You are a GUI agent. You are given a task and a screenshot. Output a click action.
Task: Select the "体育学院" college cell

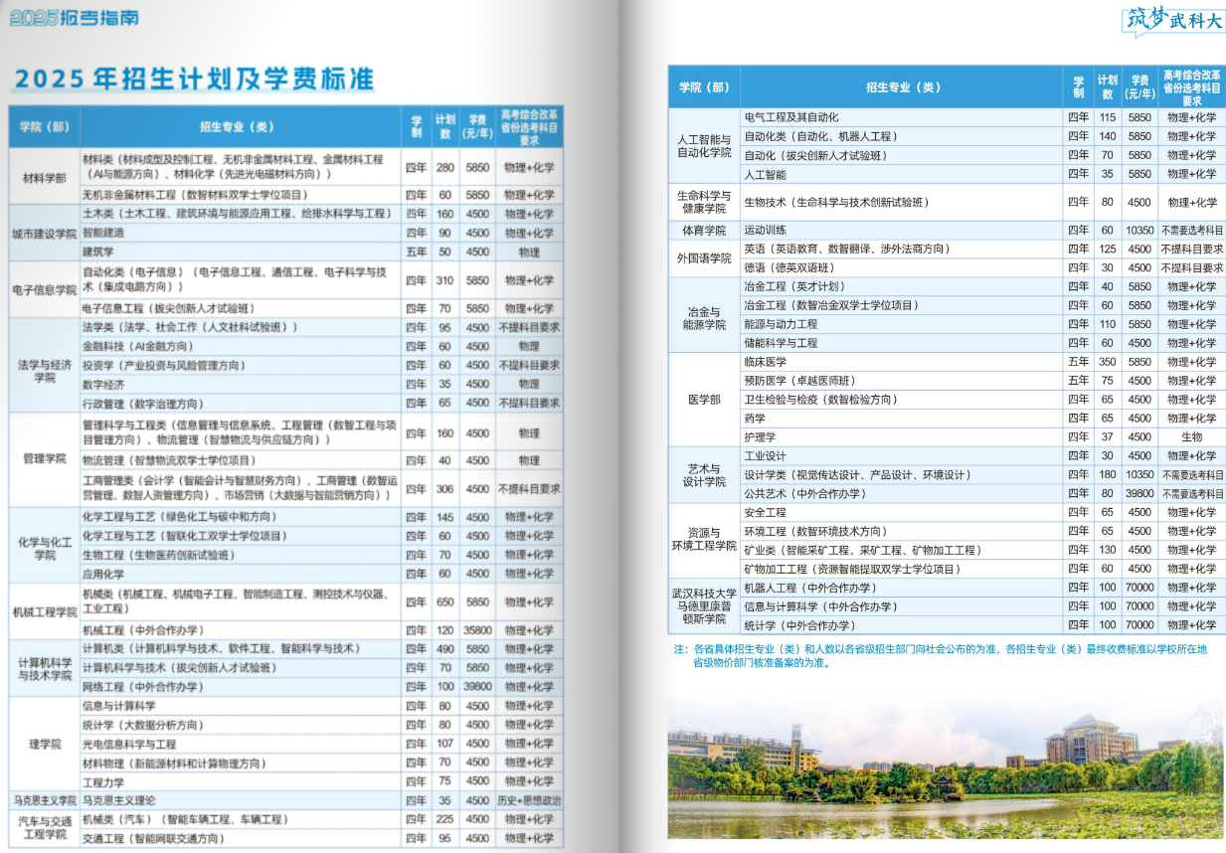pos(704,230)
